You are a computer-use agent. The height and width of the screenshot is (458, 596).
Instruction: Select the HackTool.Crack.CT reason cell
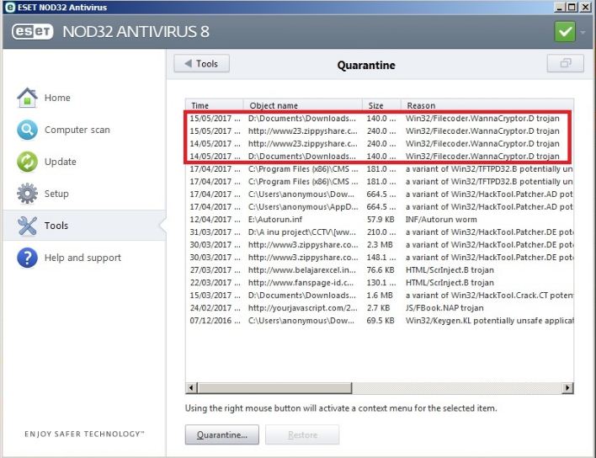(x=489, y=296)
